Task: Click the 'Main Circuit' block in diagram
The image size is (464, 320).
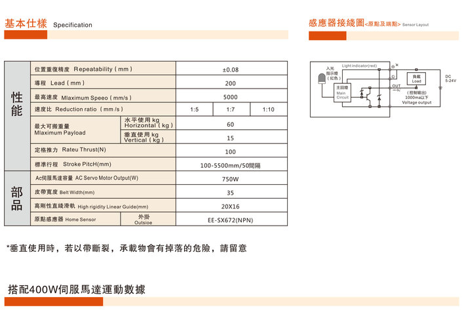Action: [x=342, y=92]
